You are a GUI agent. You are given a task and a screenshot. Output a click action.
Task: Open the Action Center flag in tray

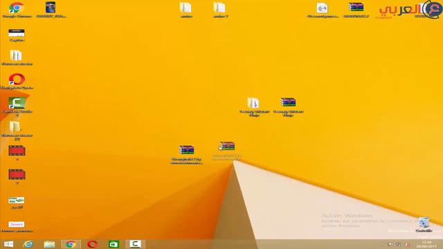click(x=390, y=244)
